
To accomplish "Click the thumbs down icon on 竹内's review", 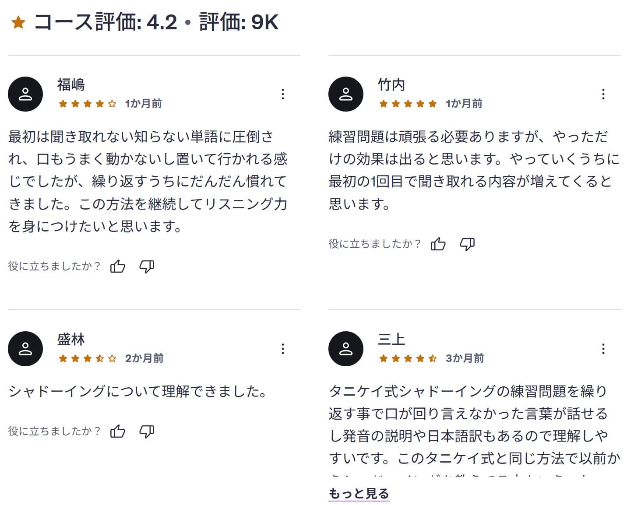I will pos(467,244).
